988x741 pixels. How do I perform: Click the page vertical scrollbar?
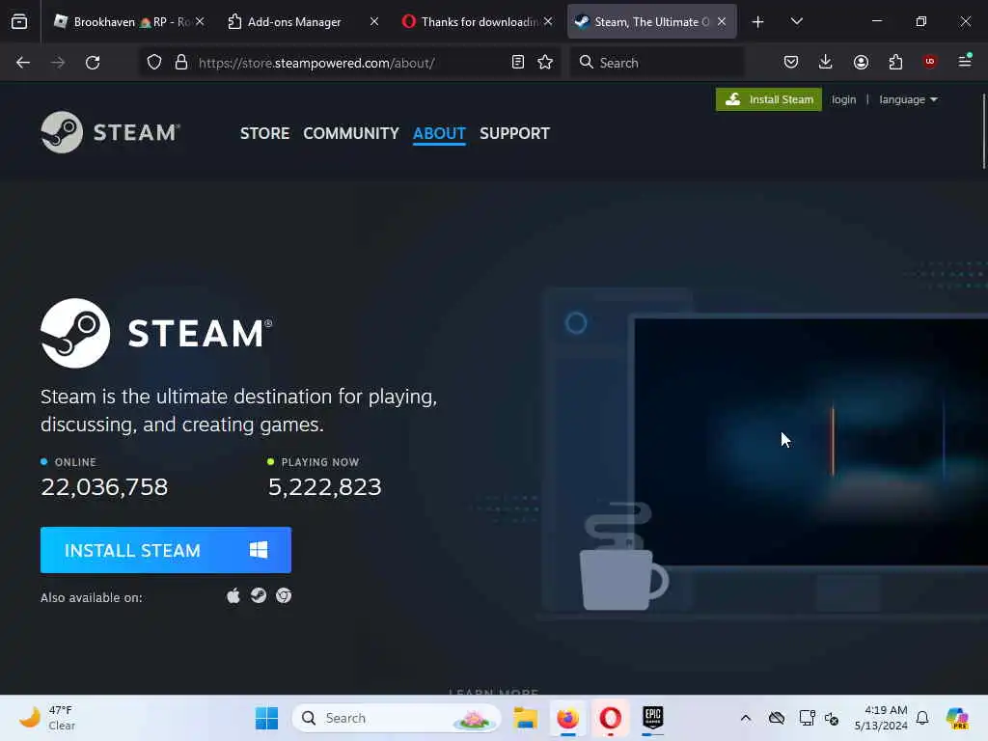pyautogui.click(x=983, y=131)
